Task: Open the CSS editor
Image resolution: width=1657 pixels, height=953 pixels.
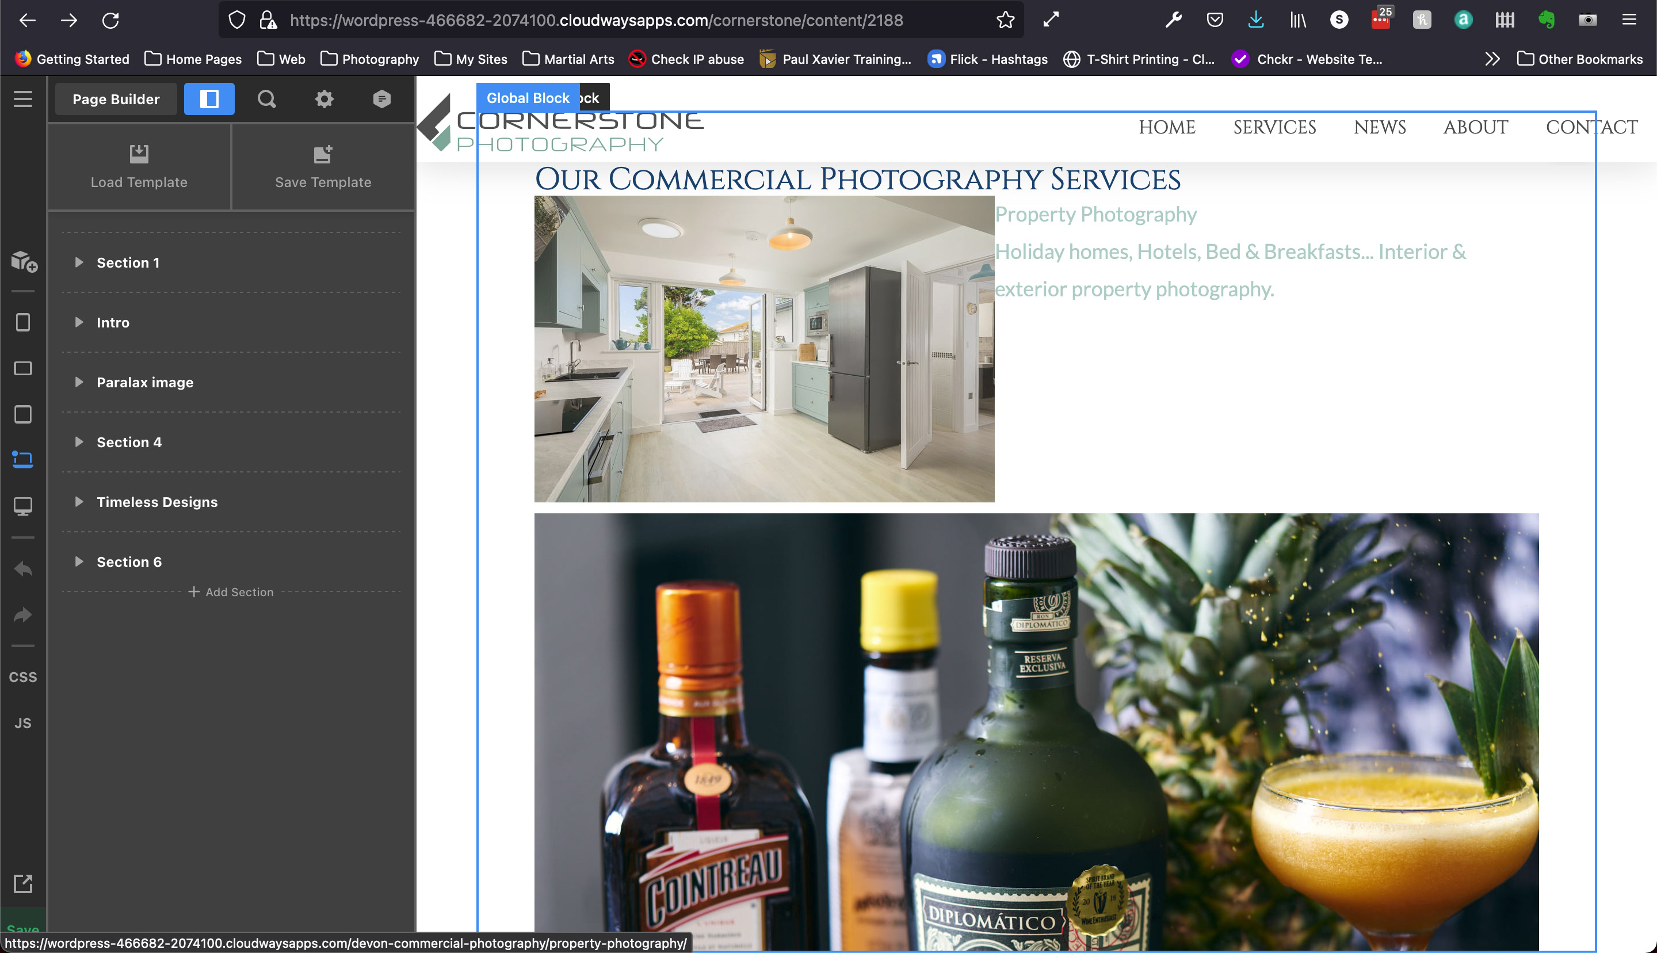Action: click(23, 677)
